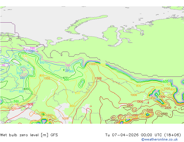This screenshot has height=142, width=184.
Task: Click the dark red 2500 contour label
Action: point(164,114)
